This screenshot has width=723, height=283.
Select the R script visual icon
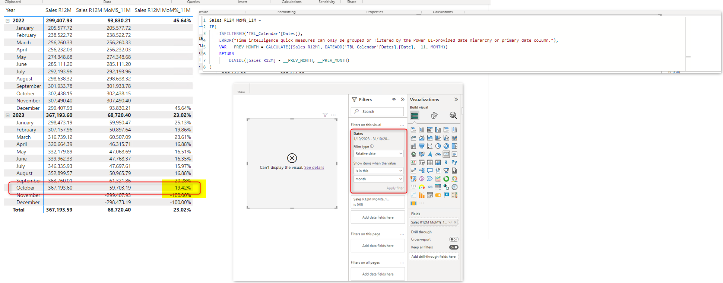[446, 162]
